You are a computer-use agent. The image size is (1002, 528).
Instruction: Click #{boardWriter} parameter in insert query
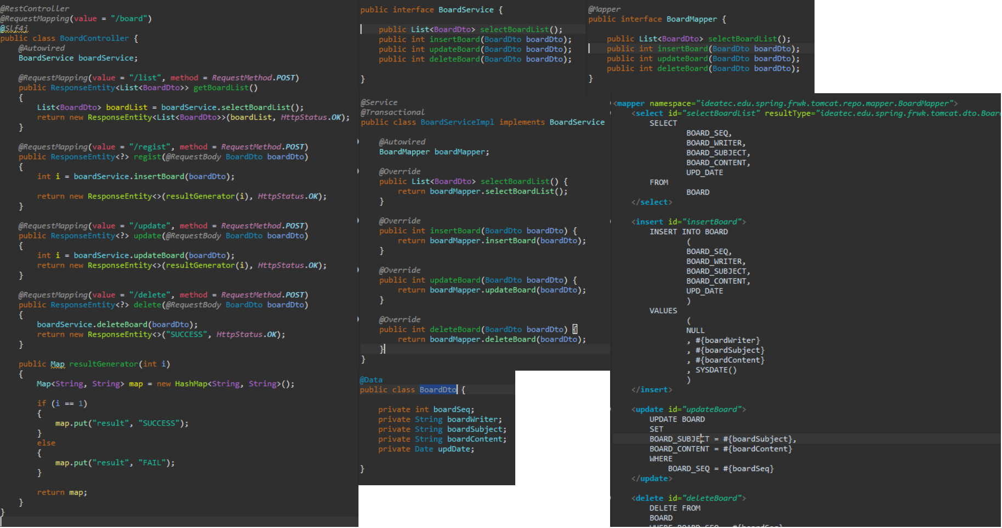pos(727,340)
